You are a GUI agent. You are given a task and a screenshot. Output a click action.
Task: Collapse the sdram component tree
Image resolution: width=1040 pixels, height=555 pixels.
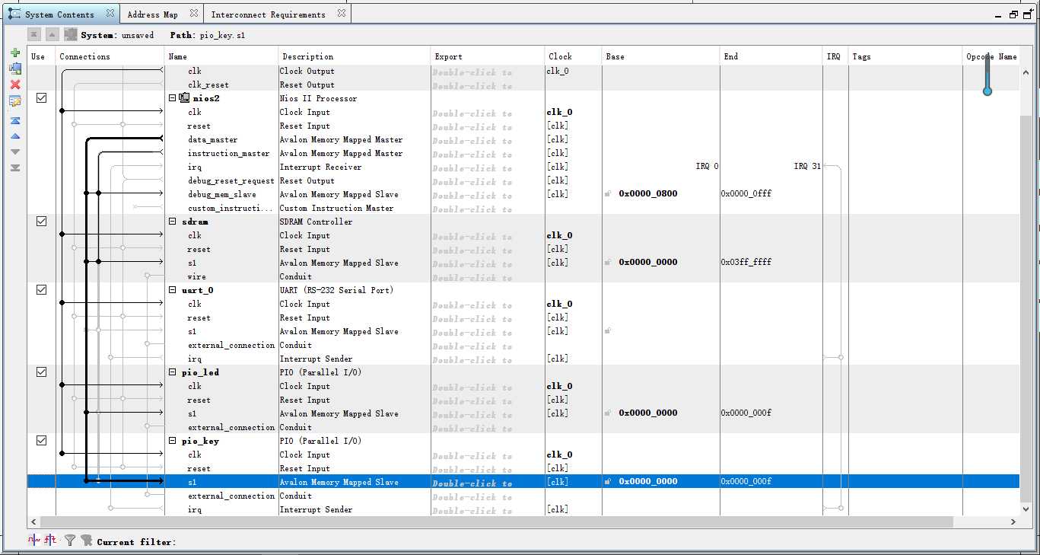pyautogui.click(x=173, y=222)
